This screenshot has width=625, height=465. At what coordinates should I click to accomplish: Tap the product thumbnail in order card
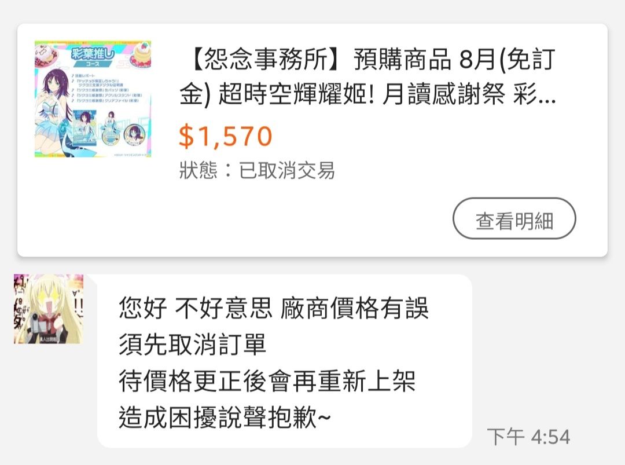click(93, 99)
